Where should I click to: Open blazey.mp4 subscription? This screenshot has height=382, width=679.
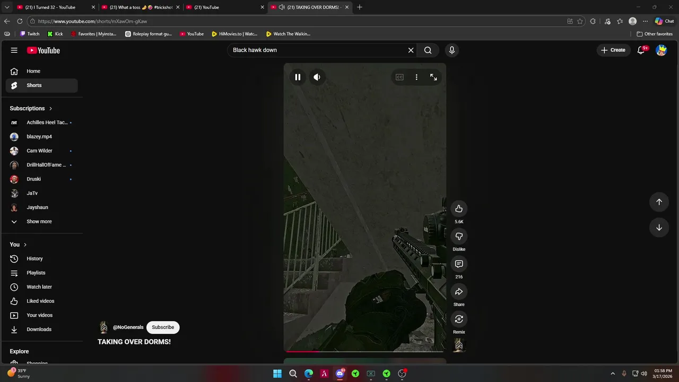click(x=42, y=136)
